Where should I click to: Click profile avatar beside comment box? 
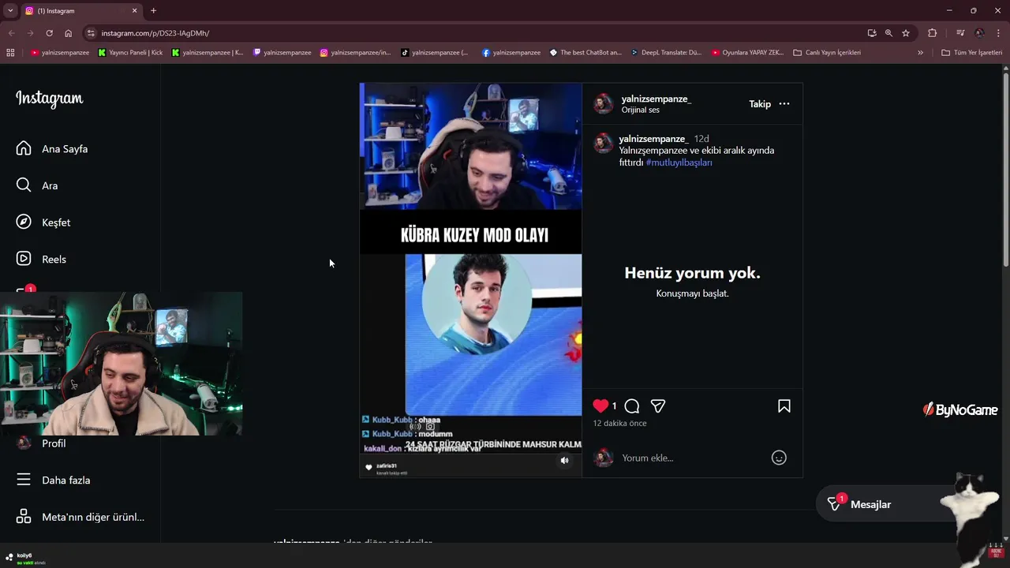click(604, 458)
